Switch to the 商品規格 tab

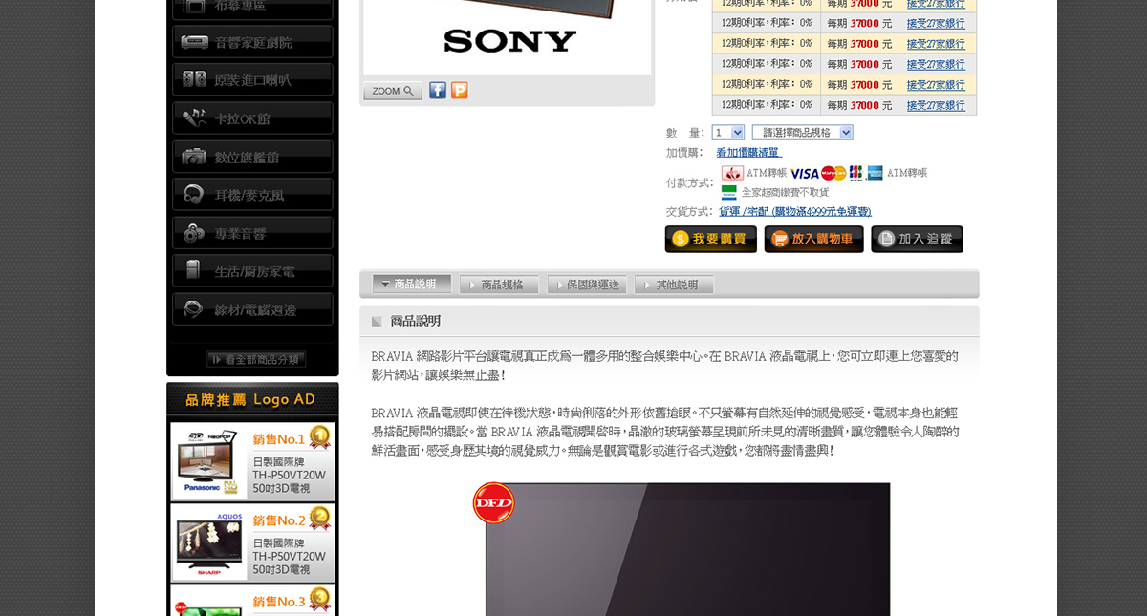(500, 285)
